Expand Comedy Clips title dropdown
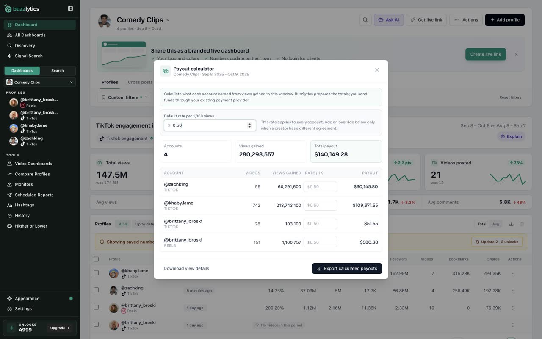542x339 pixels. (168, 20)
